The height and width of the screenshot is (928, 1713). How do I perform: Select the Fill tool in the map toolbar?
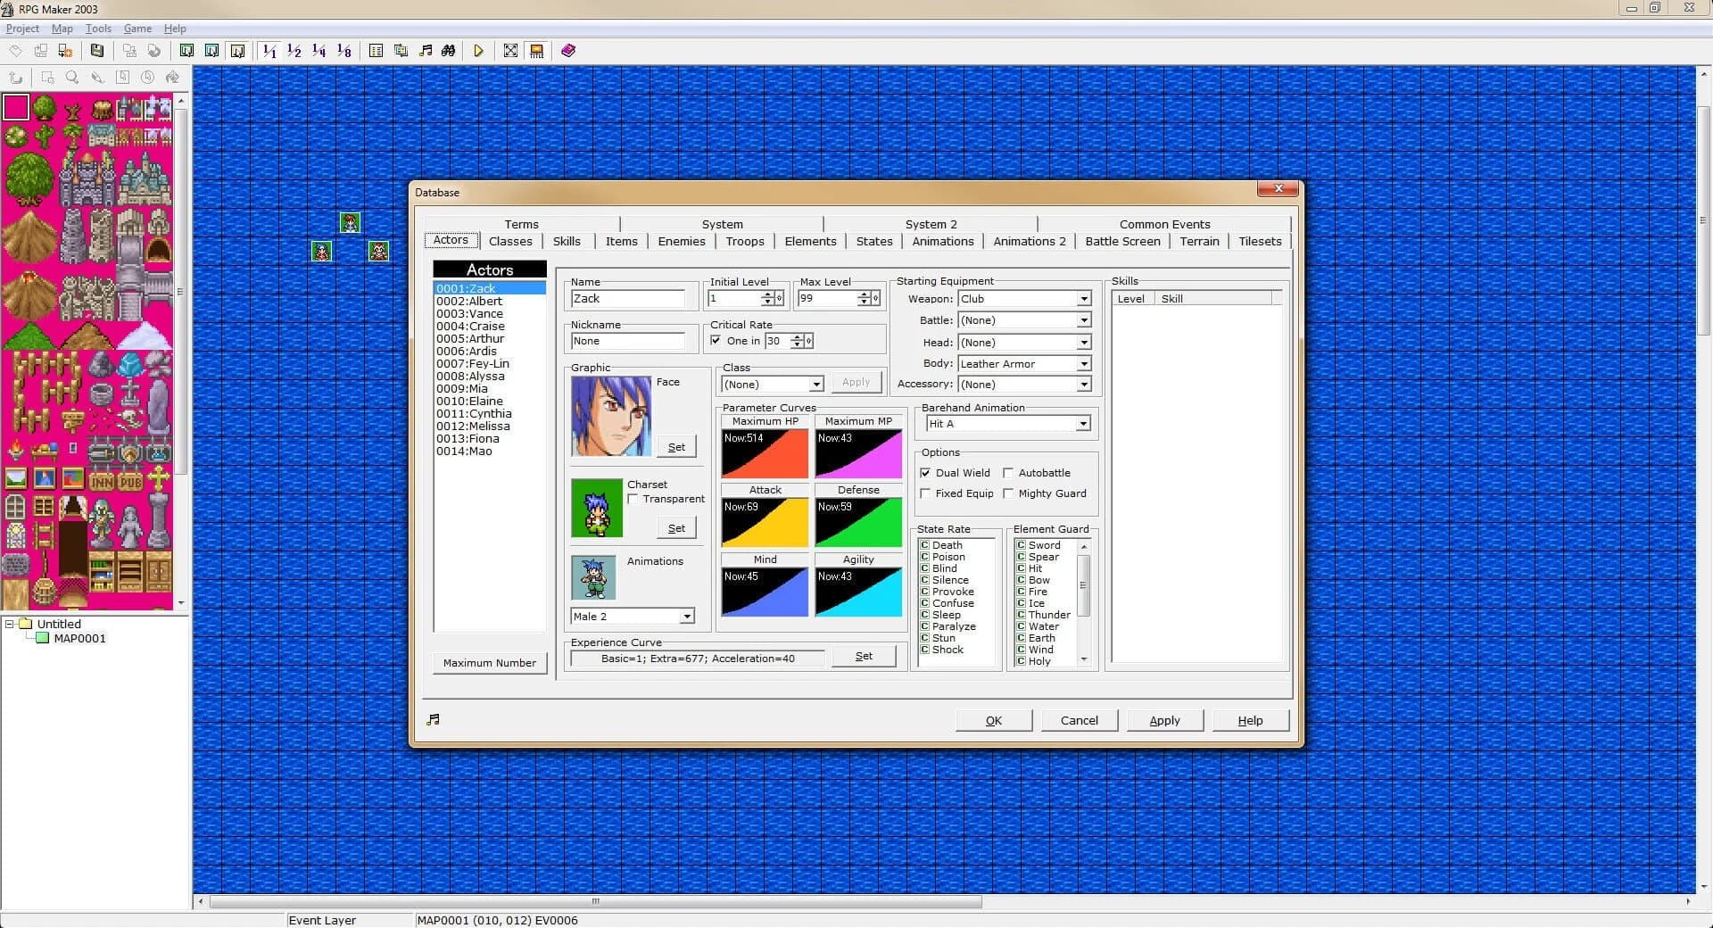pos(172,78)
